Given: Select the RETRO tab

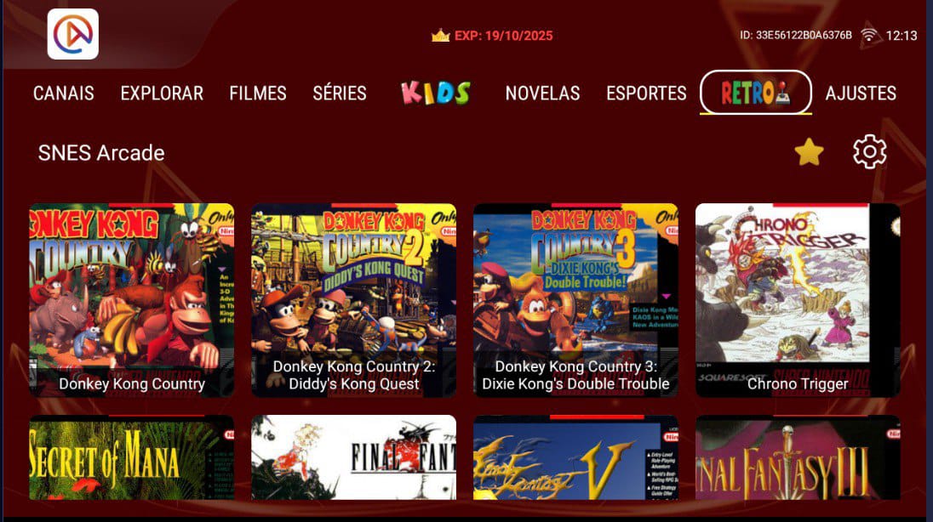Looking at the screenshot, I should [756, 92].
